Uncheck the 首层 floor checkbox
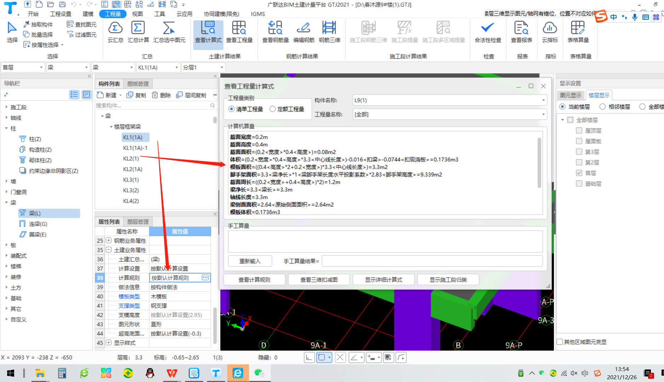Image resolution: width=664 pixels, height=382 pixels. pyautogui.click(x=579, y=173)
